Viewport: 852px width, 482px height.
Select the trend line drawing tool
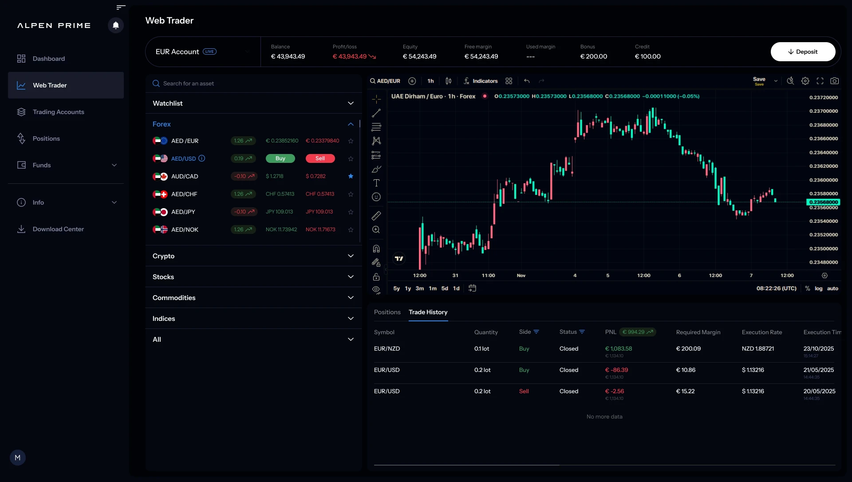point(376,113)
